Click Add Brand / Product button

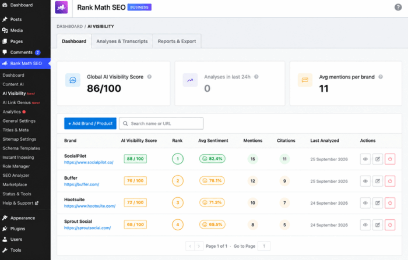tap(90, 124)
